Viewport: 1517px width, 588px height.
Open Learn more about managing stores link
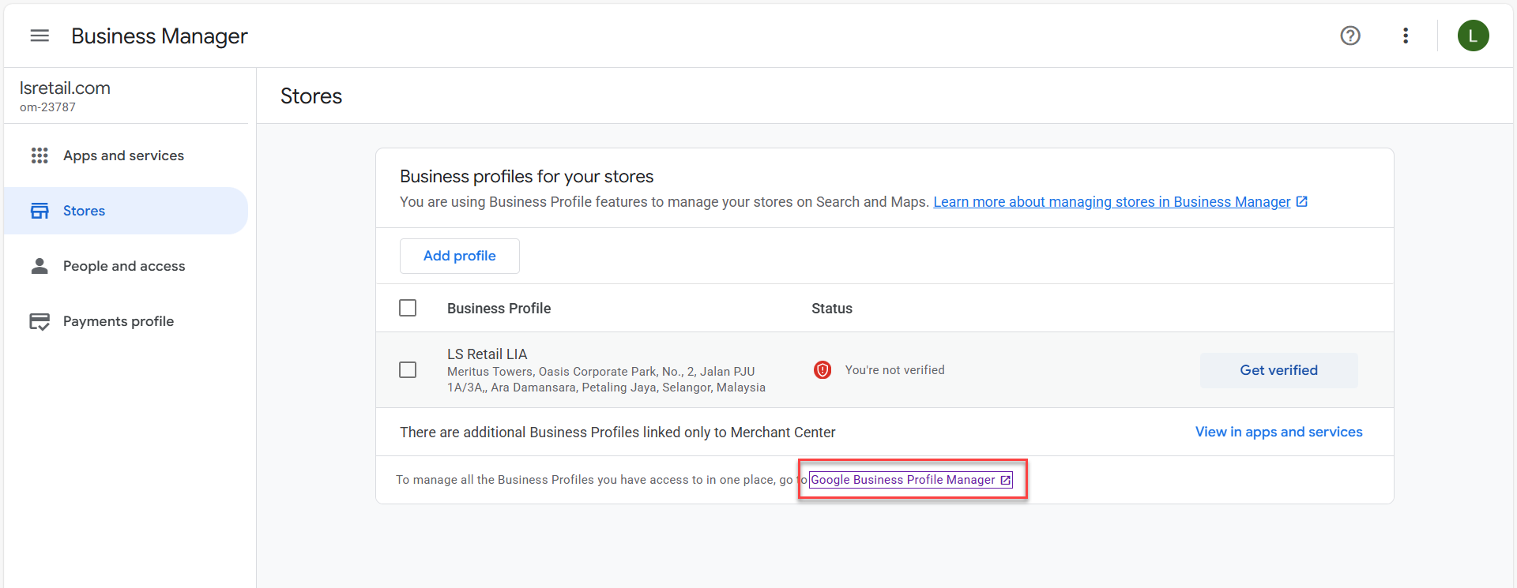click(x=1112, y=202)
